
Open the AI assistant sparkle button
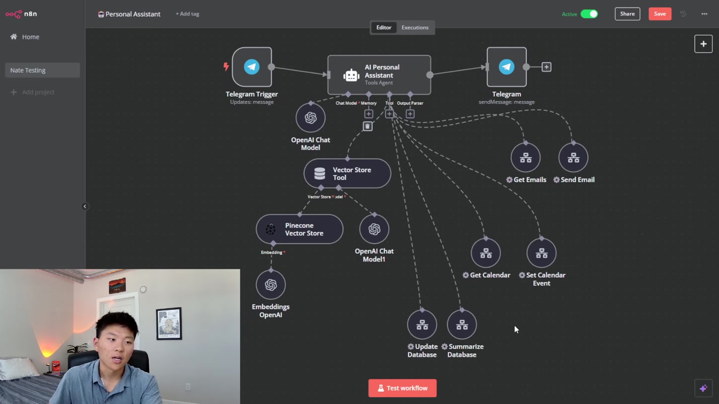tap(703, 389)
